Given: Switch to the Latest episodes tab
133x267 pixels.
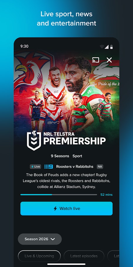Looking at the screenshot, I should pos(84,256).
